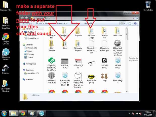Open the address bar history dropdown arrow
Viewport: 156px width, 117px height.
click(x=133, y=18)
